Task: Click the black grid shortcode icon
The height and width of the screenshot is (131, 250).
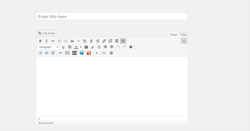Action: point(74,53)
